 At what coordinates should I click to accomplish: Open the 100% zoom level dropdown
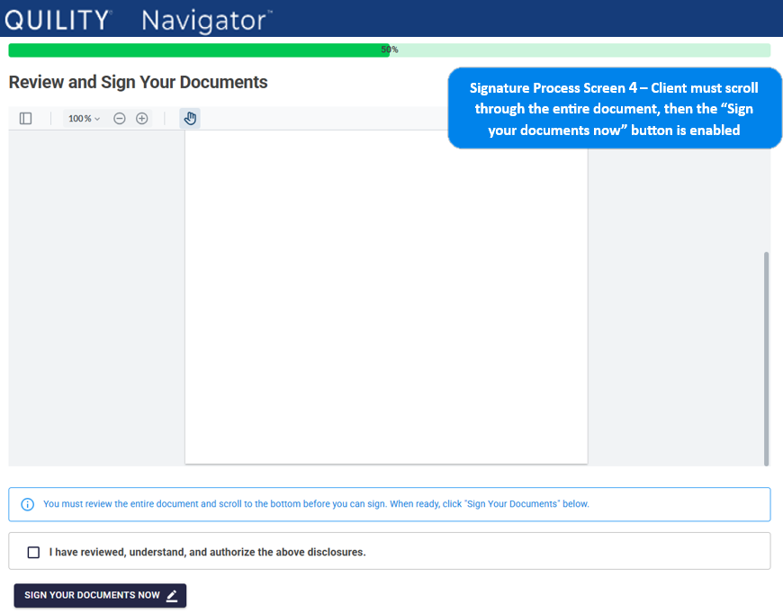pos(84,119)
